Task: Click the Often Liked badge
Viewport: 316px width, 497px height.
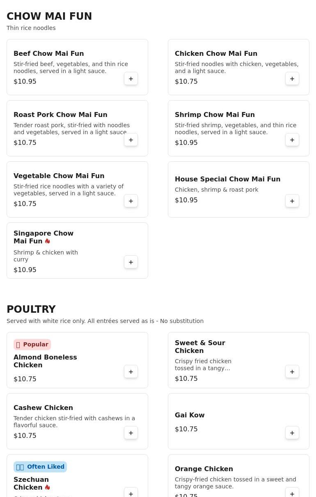Action: pyautogui.click(x=40, y=467)
